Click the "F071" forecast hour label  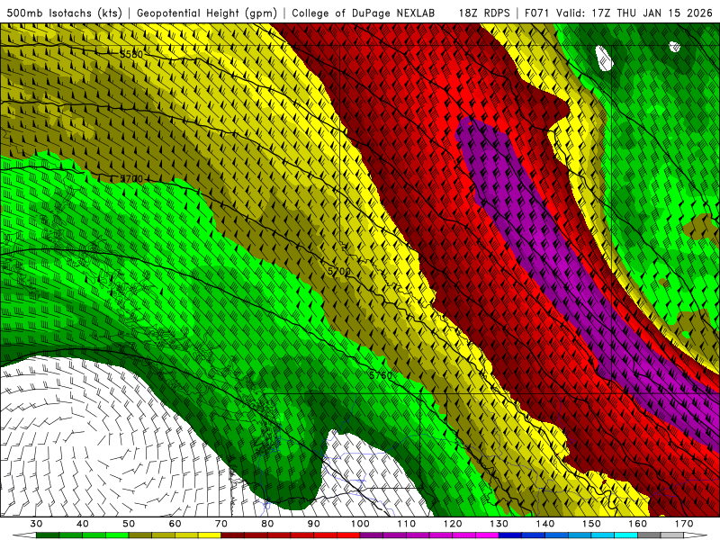pyautogui.click(x=537, y=13)
